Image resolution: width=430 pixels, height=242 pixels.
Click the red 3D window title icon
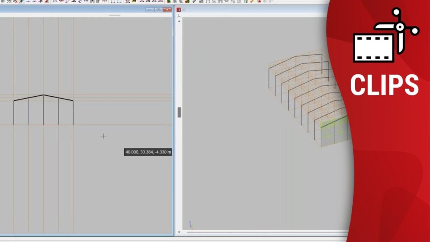click(178, 10)
